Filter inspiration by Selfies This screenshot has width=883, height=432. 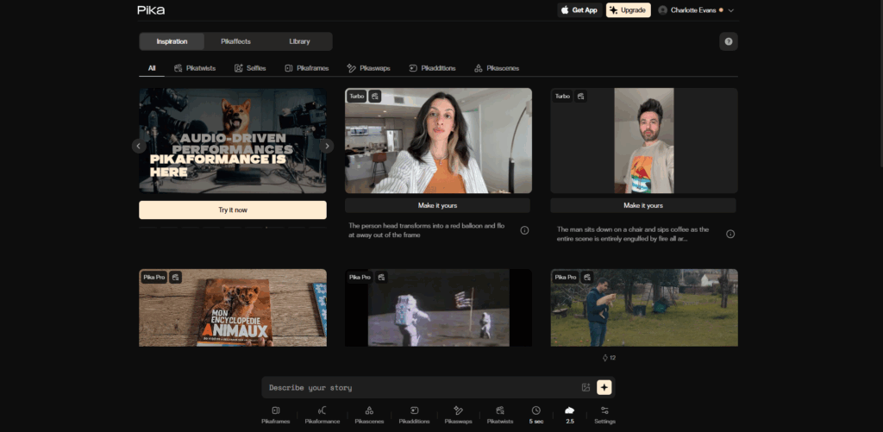[x=250, y=68]
